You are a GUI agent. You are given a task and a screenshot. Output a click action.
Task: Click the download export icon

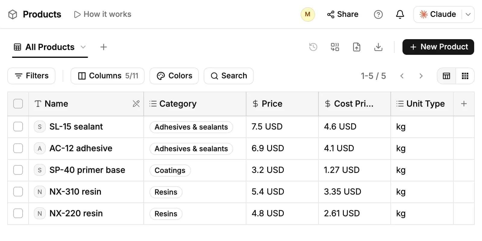pyautogui.click(x=378, y=47)
